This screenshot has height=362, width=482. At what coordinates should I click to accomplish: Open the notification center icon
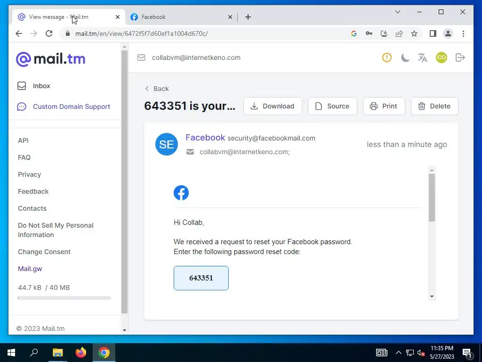click(x=467, y=353)
